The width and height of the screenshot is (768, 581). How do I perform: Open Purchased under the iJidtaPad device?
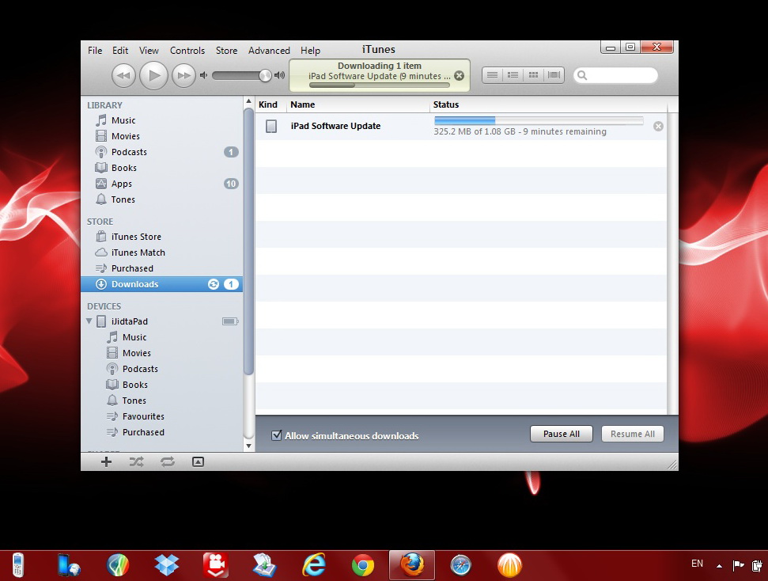pyautogui.click(x=161, y=432)
